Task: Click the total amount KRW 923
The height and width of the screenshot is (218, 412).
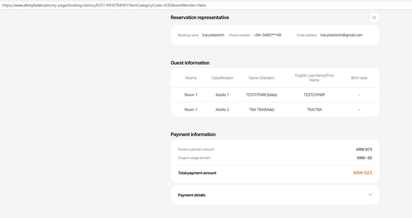Action: (363, 173)
